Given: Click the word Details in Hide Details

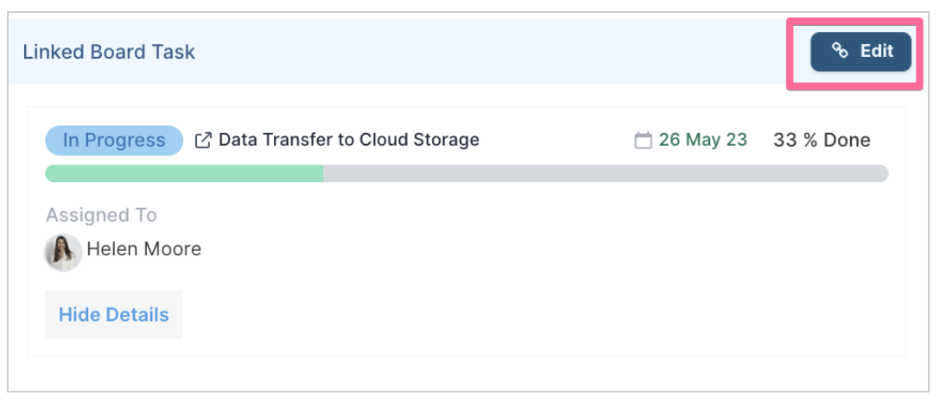Looking at the screenshot, I should point(137,315).
